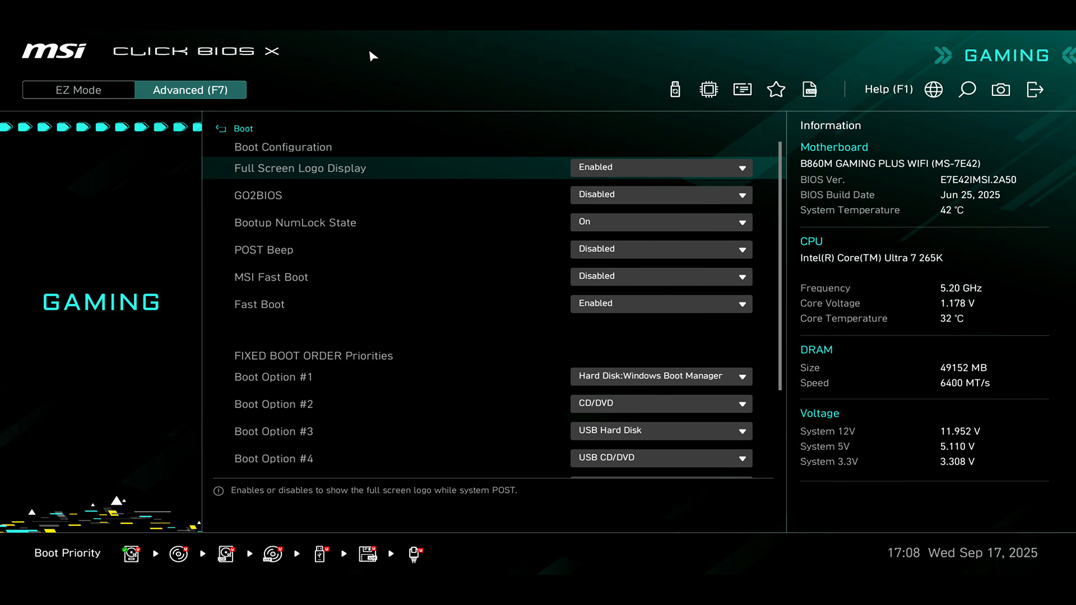Click the exit arrow icon
Screen dimensions: 1076x605
(1035, 90)
